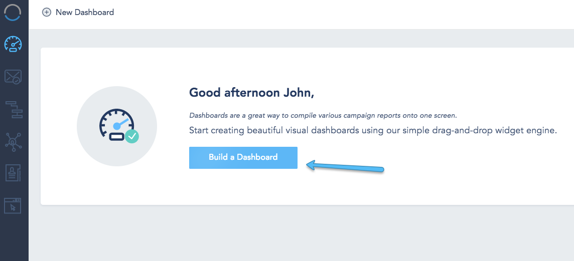Click the large dashboard gauge illustration

[x=117, y=126]
